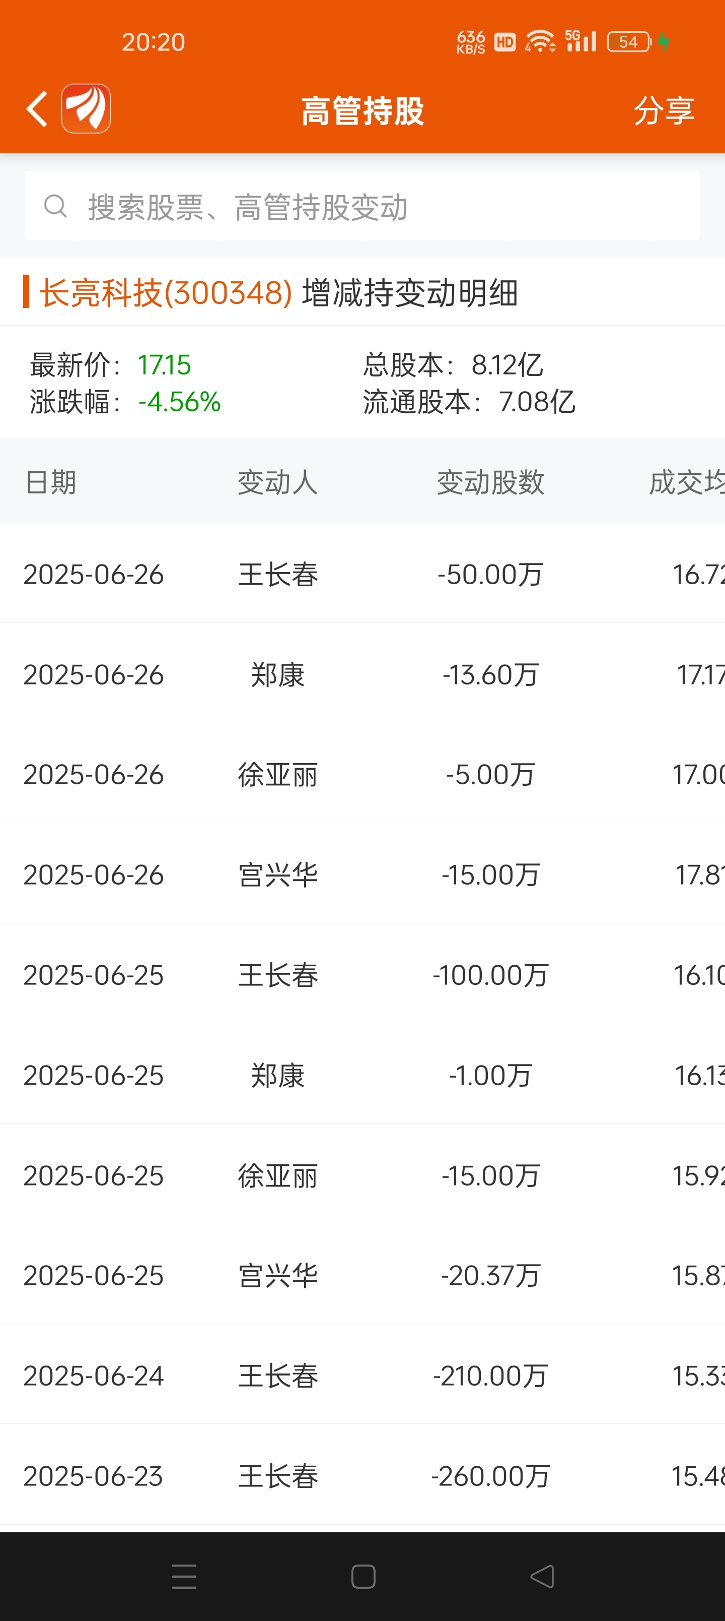Viewport: 725px width, 1621px height.
Task: Select the 郑康 -13.60万 record
Action: tap(362, 674)
